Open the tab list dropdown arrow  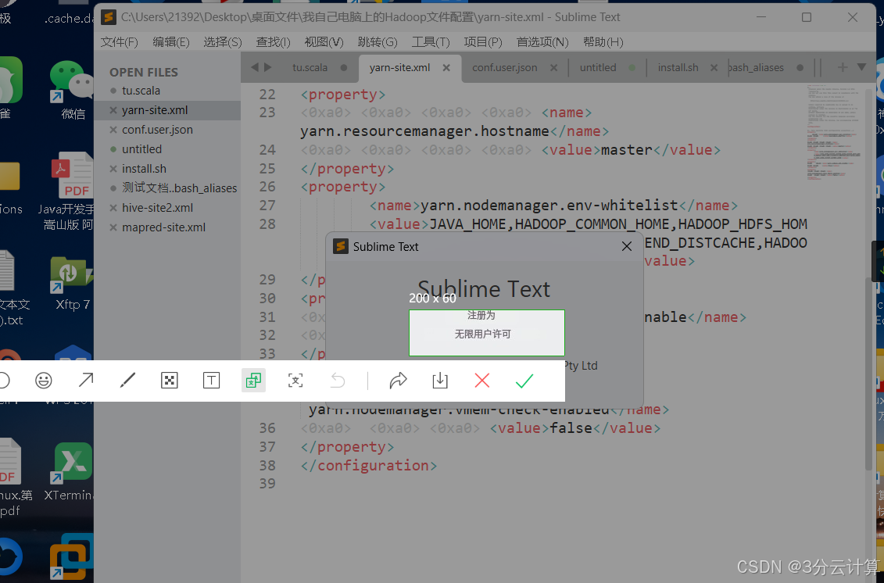pyautogui.click(x=861, y=67)
